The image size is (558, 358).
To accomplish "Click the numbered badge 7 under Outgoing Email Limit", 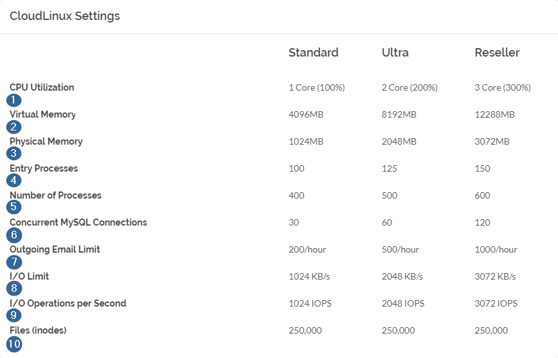I will click(x=14, y=262).
